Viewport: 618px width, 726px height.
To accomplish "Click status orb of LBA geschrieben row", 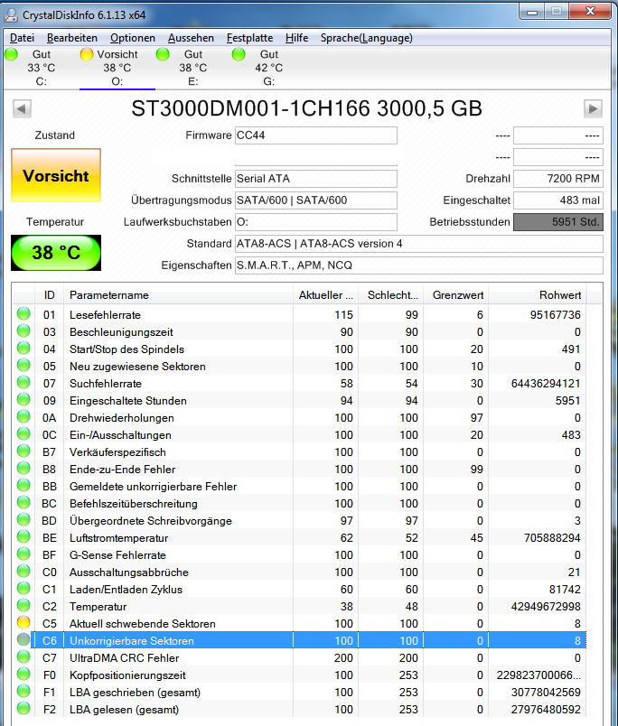I will (23, 691).
